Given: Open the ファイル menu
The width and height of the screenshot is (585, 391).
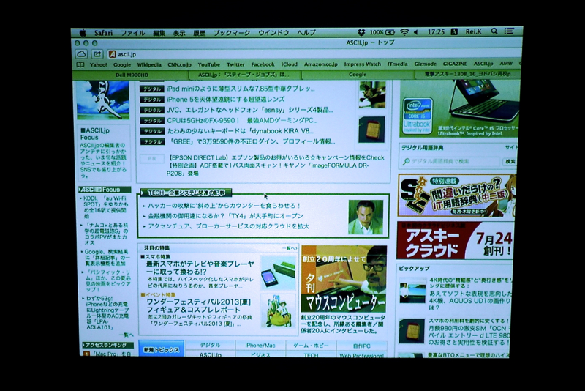Looking at the screenshot, I should coord(132,33).
